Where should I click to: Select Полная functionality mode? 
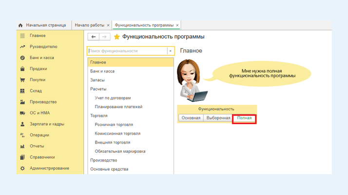click(244, 118)
